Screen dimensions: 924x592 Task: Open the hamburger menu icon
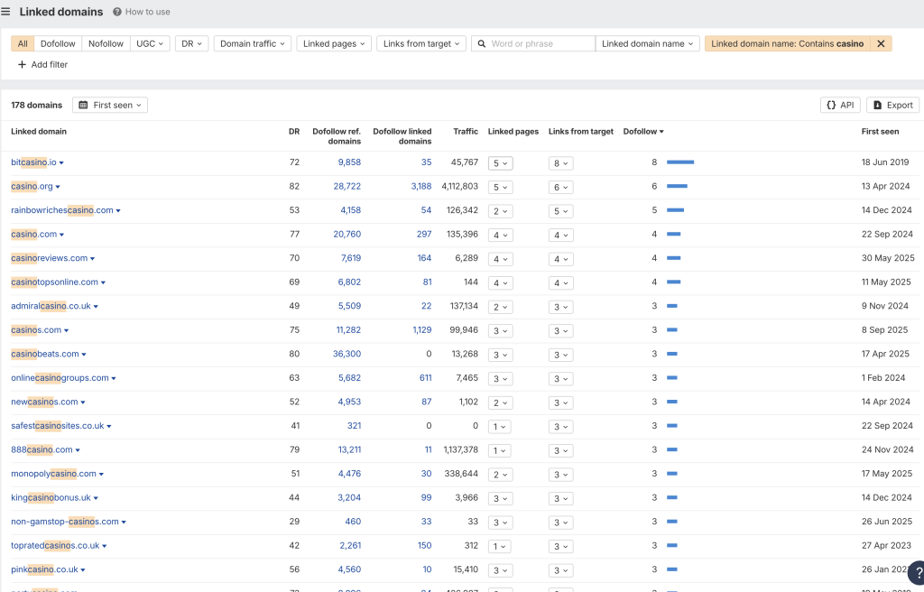point(5,12)
